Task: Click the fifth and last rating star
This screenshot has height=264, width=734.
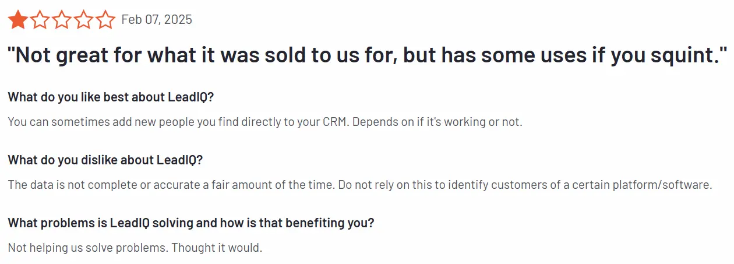Action: coord(105,20)
